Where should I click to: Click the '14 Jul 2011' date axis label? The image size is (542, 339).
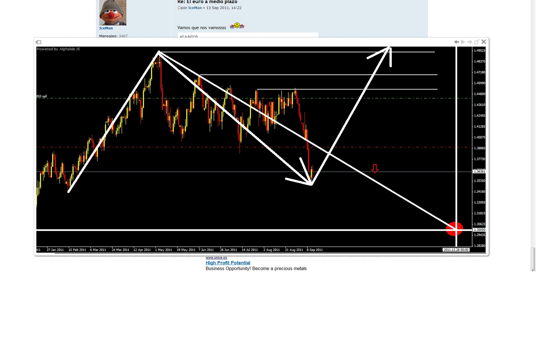[250, 250]
